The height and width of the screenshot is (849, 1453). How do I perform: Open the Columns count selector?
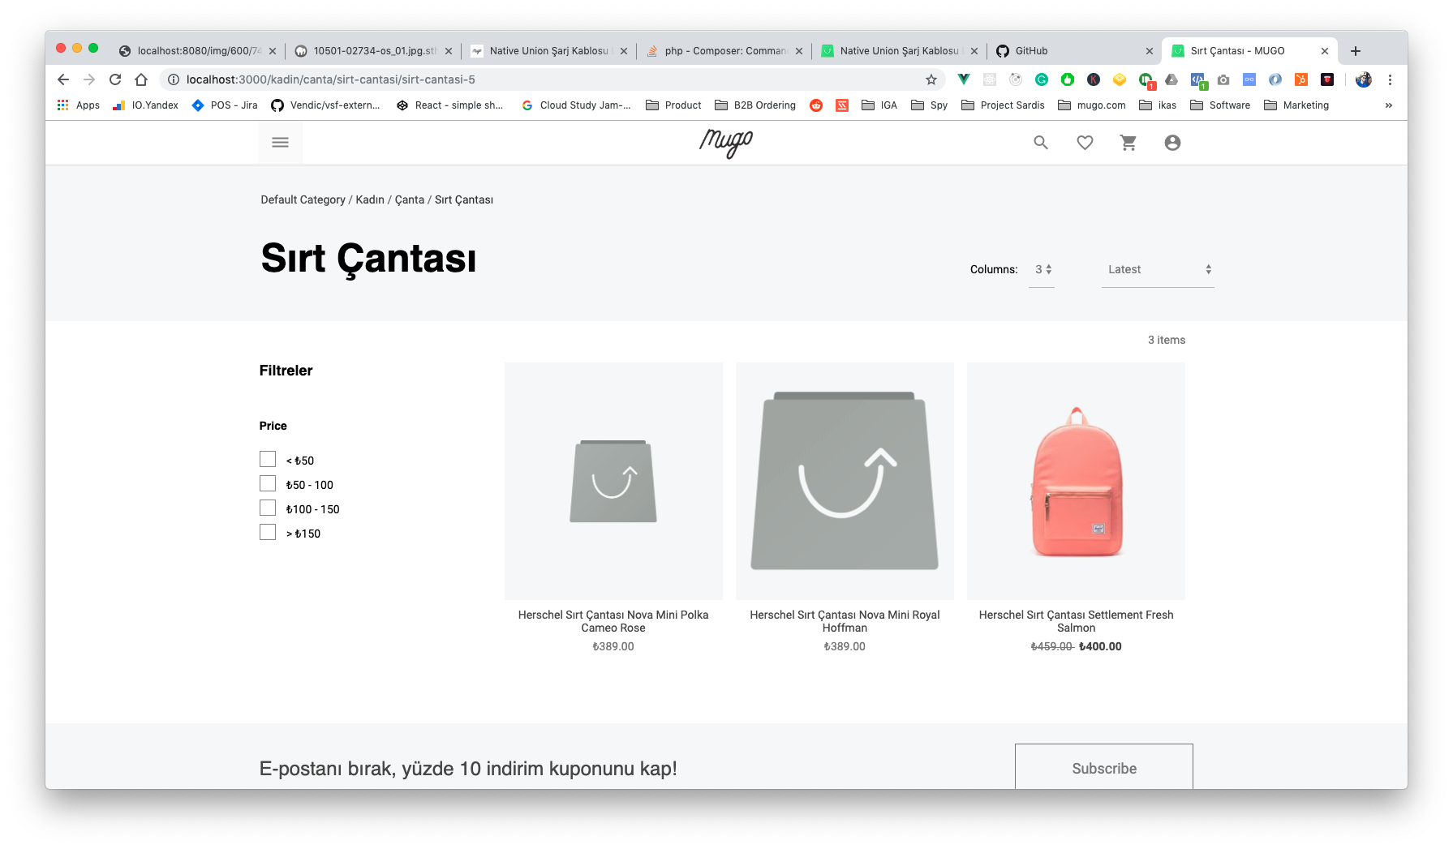(1042, 269)
